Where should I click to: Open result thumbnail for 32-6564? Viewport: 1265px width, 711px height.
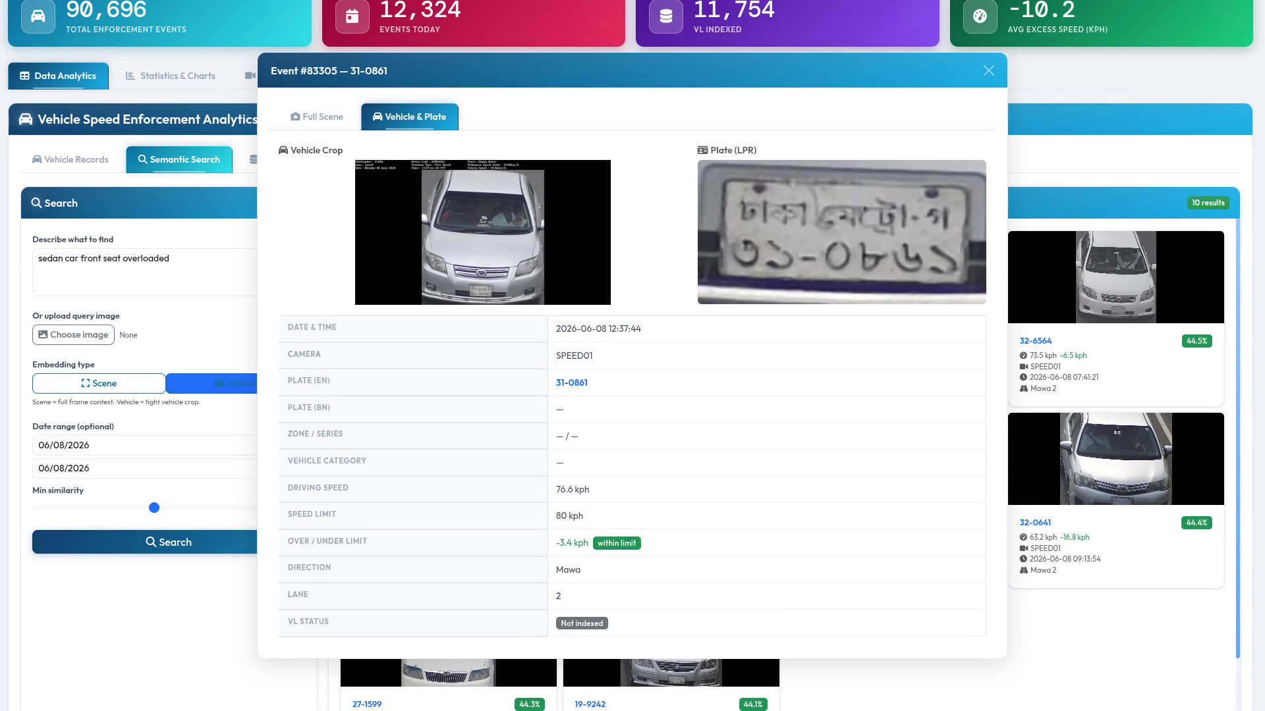1115,277
